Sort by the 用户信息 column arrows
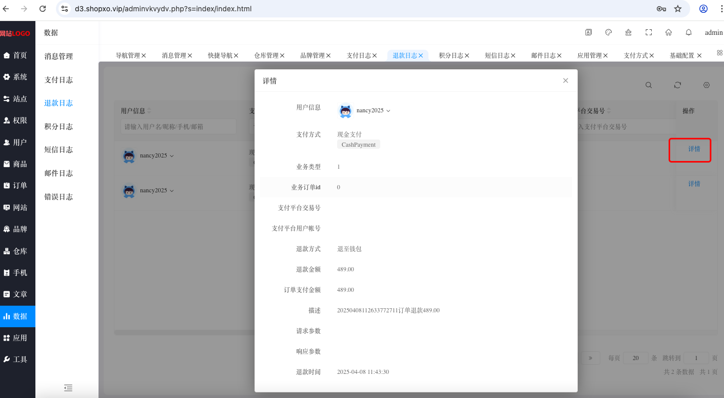Screen dimensions: 724x398 [149, 111]
